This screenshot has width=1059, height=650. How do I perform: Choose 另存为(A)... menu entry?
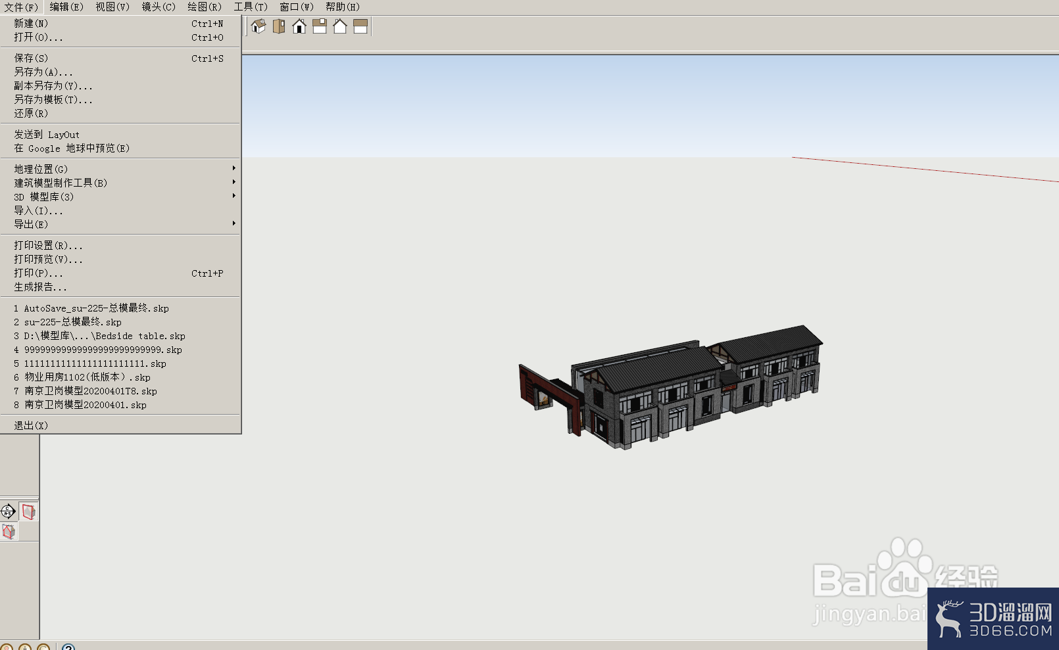[x=120, y=72]
